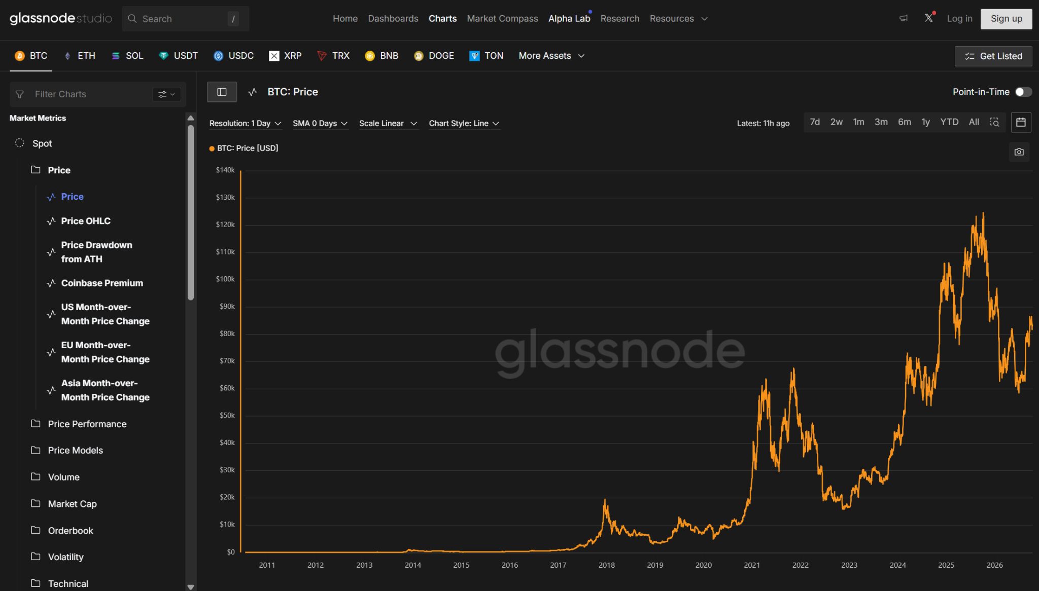Screen dimensions: 1039x591
Task: Go to Market Compass
Action: pyautogui.click(x=502, y=19)
